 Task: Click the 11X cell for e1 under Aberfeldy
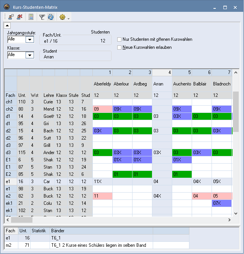(x=102, y=182)
